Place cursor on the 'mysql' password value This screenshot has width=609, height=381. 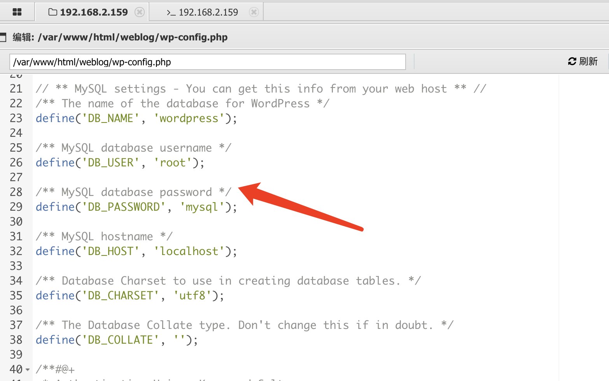202,207
